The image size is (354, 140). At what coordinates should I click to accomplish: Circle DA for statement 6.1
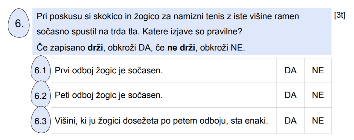coord(290,71)
